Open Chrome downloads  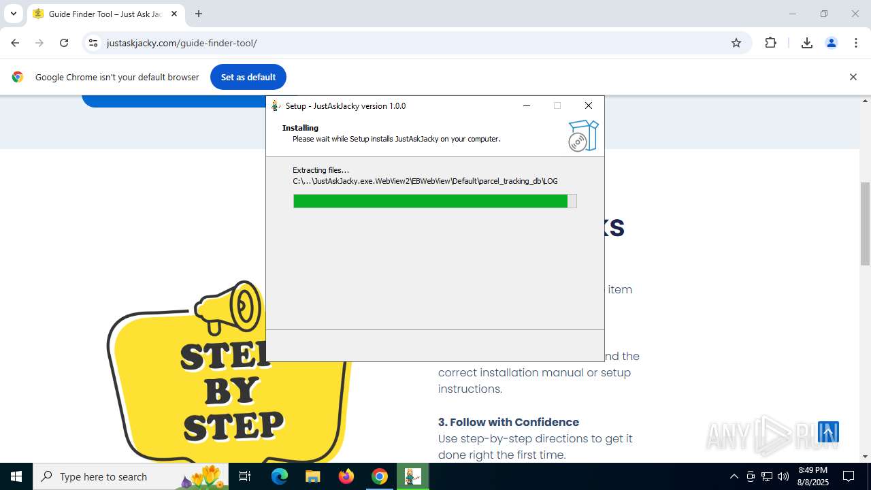click(x=807, y=43)
